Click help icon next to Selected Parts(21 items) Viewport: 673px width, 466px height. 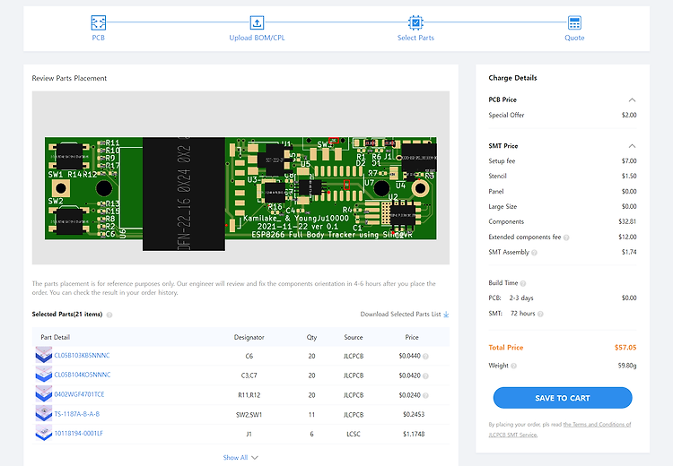(109, 315)
